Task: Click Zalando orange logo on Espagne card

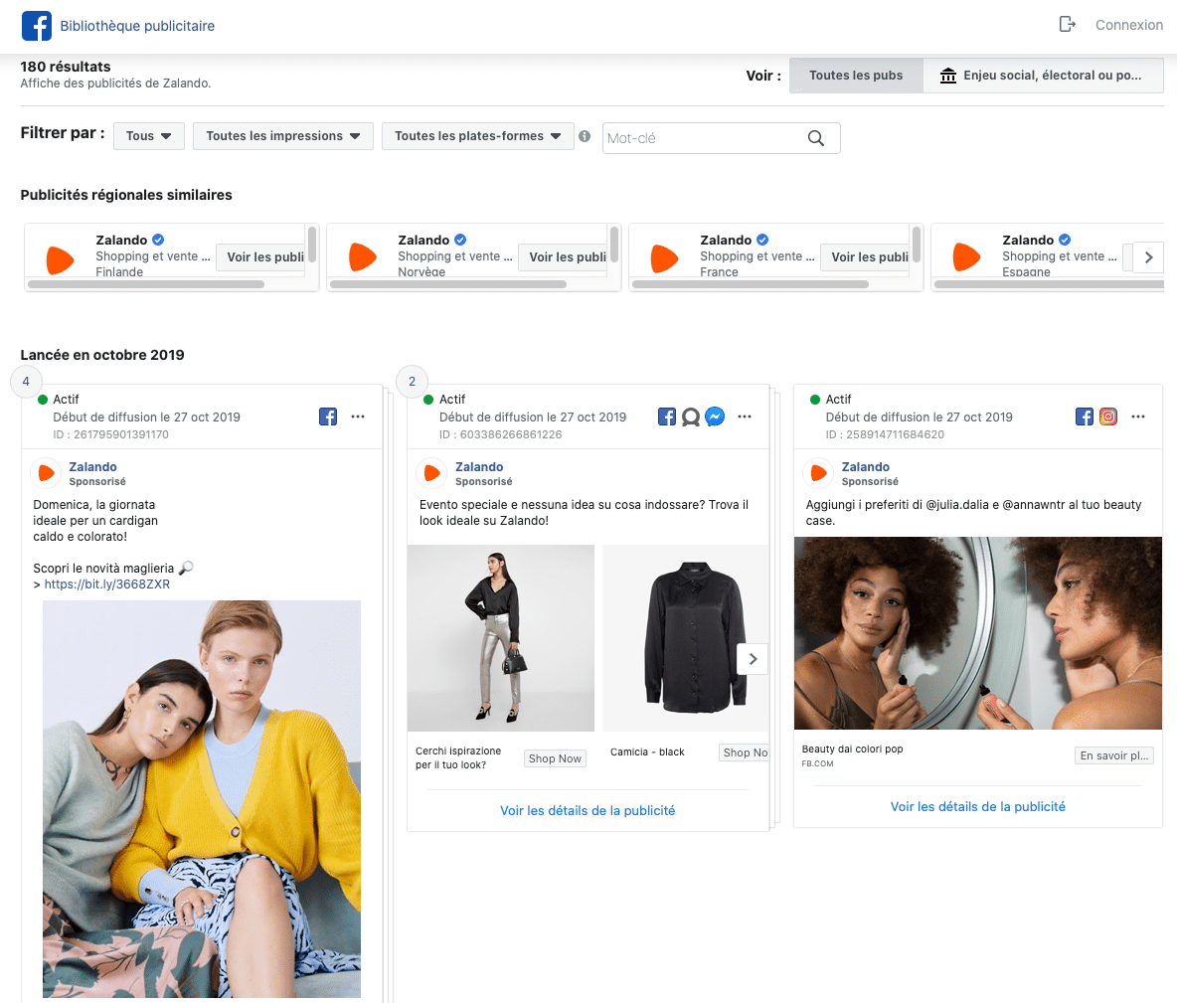Action: 967,256
